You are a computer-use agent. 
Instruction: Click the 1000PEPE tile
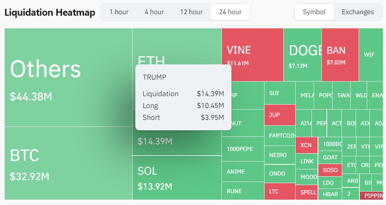click(243, 149)
